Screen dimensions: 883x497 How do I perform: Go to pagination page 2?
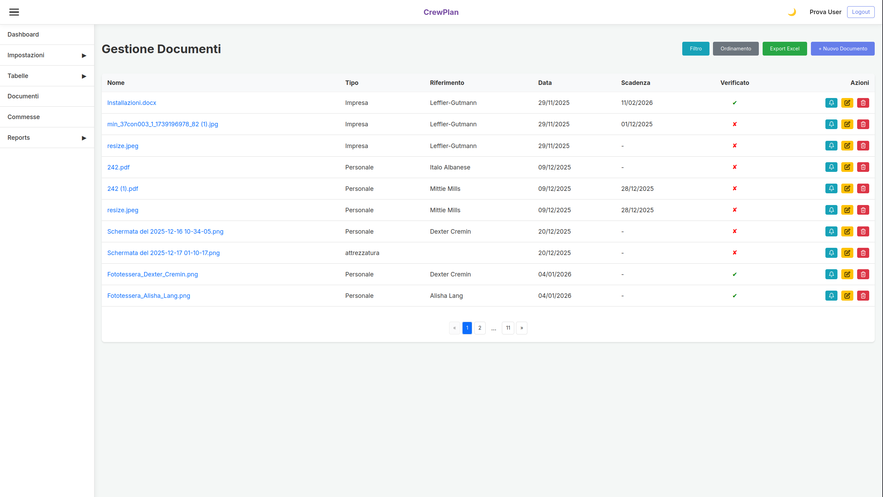pyautogui.click(x=480, y=328)
